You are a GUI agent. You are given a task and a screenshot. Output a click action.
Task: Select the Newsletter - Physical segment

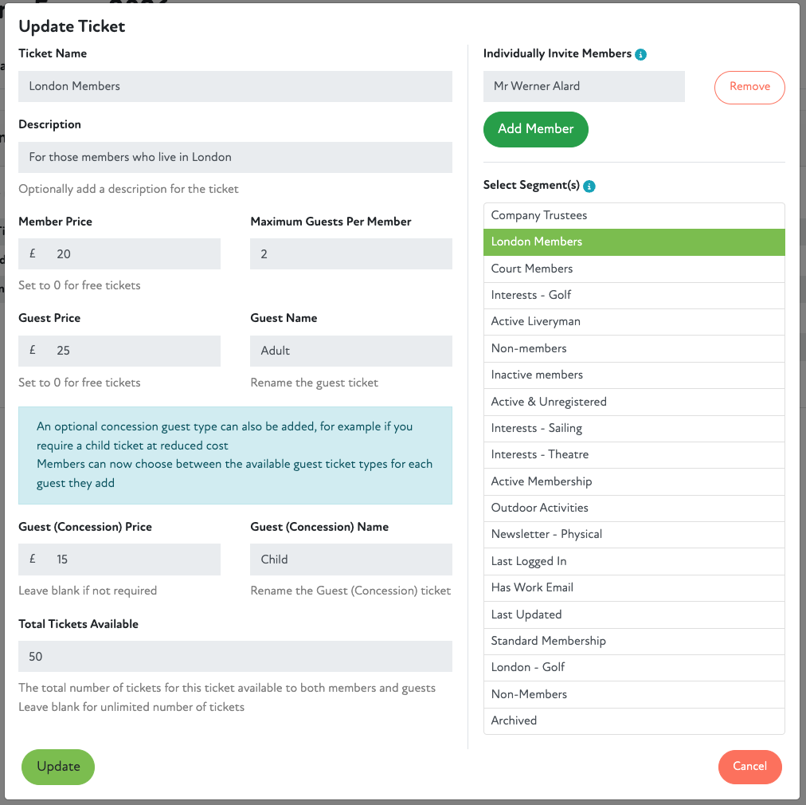[633, 534]
